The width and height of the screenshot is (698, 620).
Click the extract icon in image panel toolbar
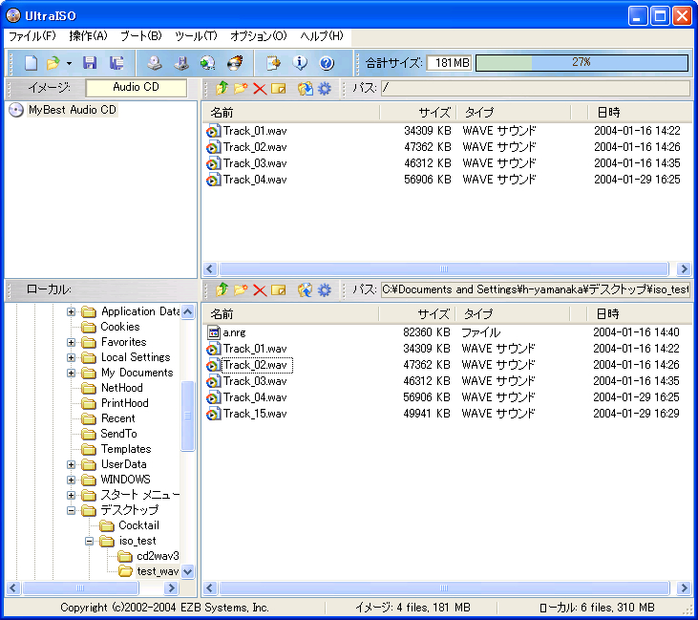pyautogui.click(x=305, y=89)
